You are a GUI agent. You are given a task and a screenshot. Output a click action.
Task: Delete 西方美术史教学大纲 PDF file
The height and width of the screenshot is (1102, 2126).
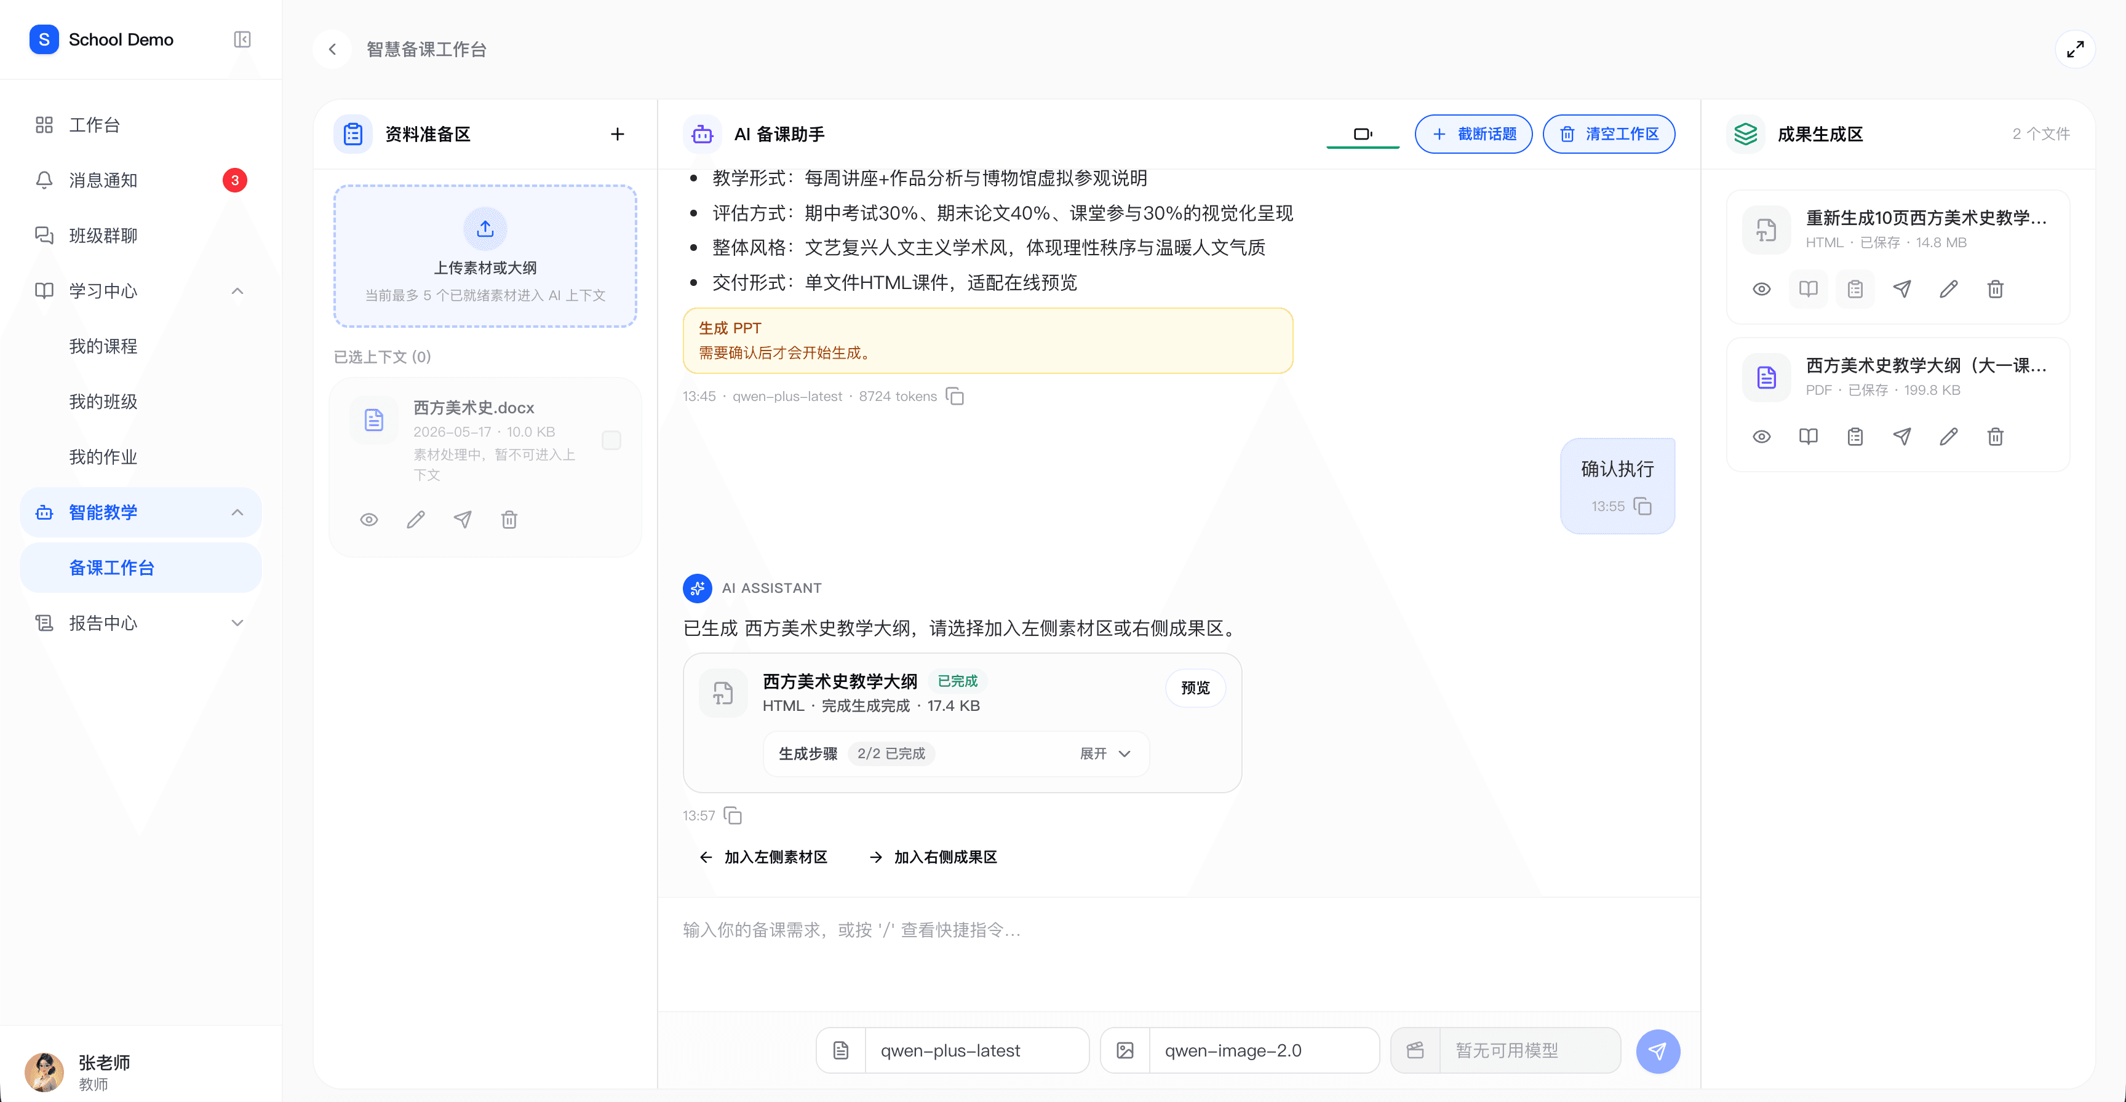(1996, 437)
